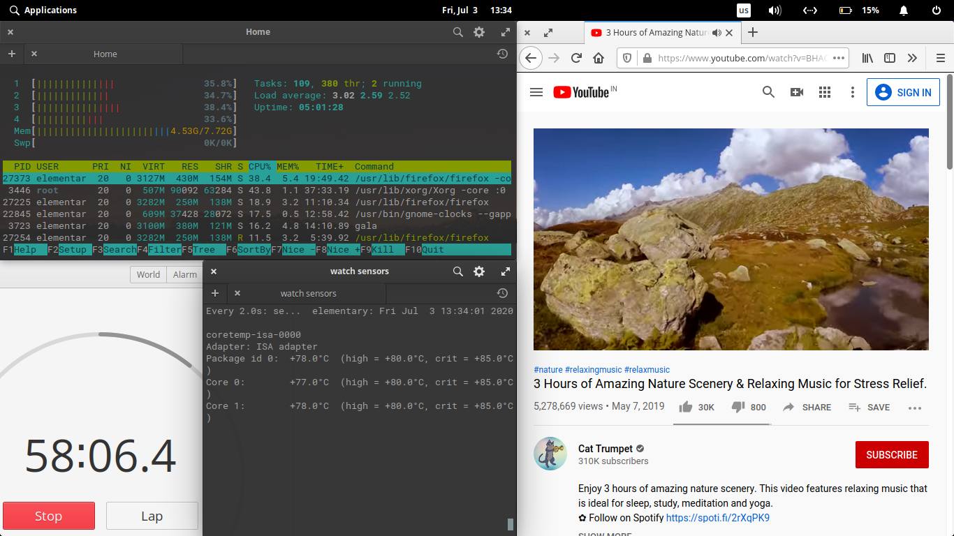The height and width of the screenshot is (536, 954).
Task: Open date and time calendar panel
Action: tap(477, 10)
